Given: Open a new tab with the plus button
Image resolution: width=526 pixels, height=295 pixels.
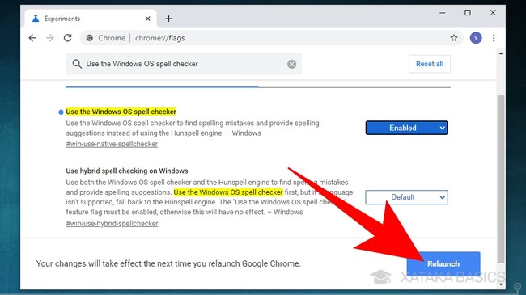Looking at the screenshot, I should pyautogui.click(x=169, y=19).
